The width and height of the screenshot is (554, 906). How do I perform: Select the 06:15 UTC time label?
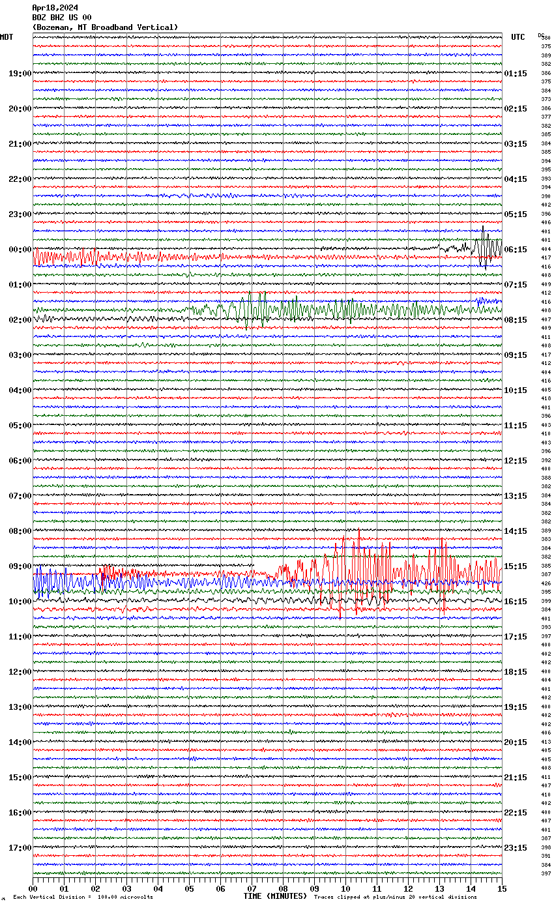pyautogui.click(x=516, y=250)
